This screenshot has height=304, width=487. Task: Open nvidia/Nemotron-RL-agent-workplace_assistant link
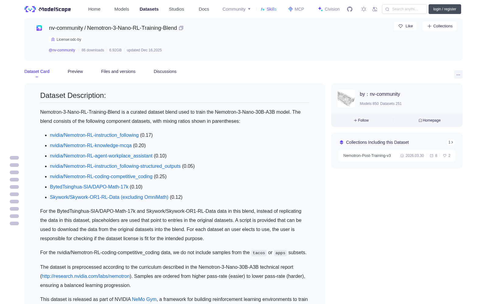(x=101, y=156)
